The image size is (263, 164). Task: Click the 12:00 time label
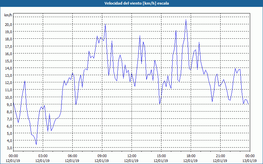[132, 156]
